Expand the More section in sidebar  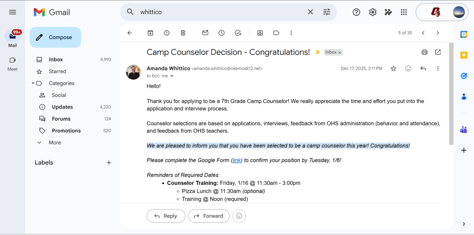[x=55, y=142]
